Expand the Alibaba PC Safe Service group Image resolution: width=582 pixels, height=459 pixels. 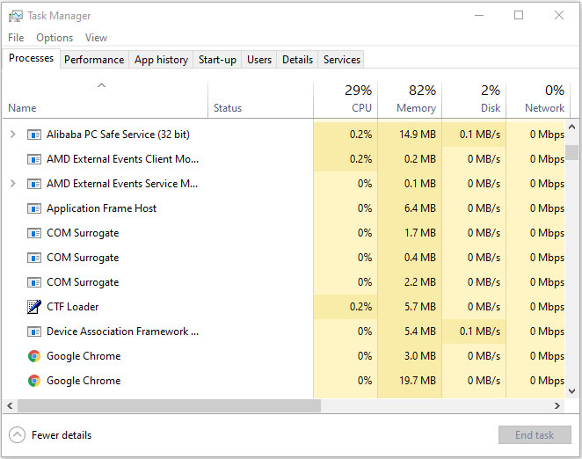[12, 134]
